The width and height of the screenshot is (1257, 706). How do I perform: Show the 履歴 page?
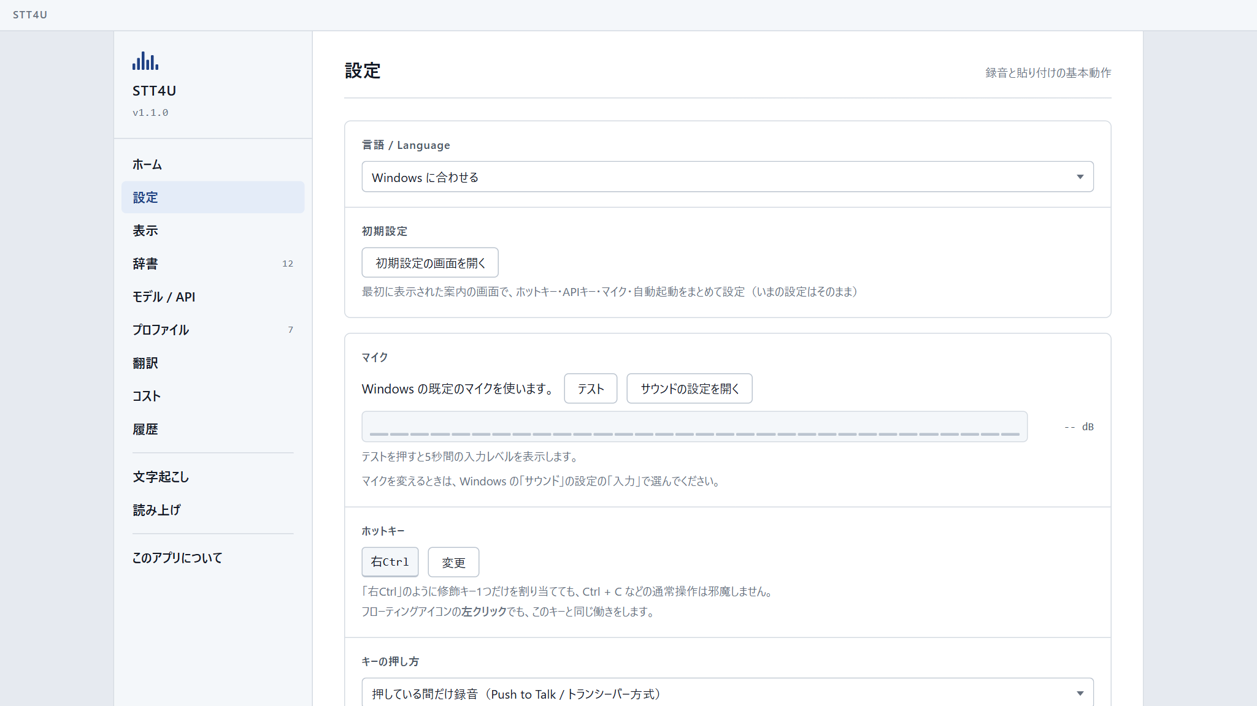click(213, 429)
